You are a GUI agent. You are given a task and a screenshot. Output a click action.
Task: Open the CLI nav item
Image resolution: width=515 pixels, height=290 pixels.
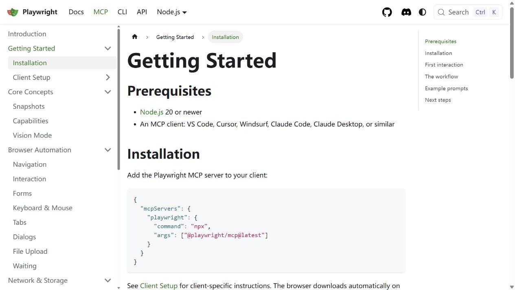point(122,12)
